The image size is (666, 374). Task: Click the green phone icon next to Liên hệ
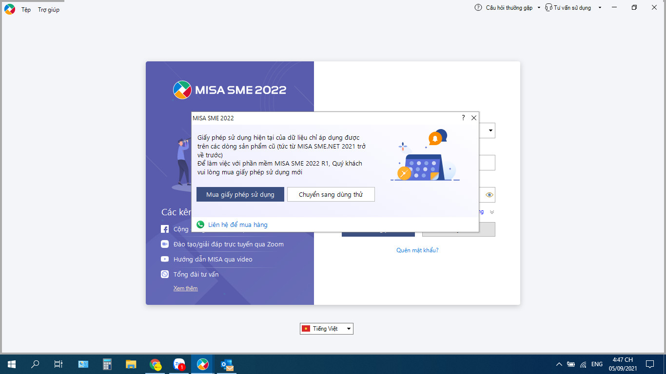coord(200,224)
